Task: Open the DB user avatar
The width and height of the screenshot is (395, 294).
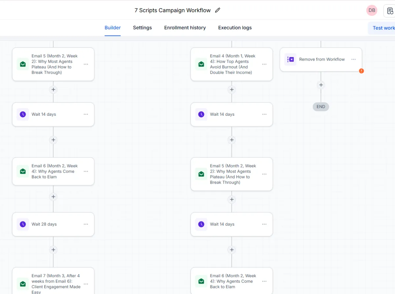Action: (x=372, y=10)
